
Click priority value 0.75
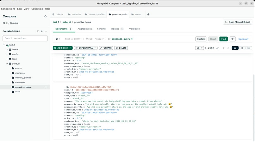click(x=79, y=118)
